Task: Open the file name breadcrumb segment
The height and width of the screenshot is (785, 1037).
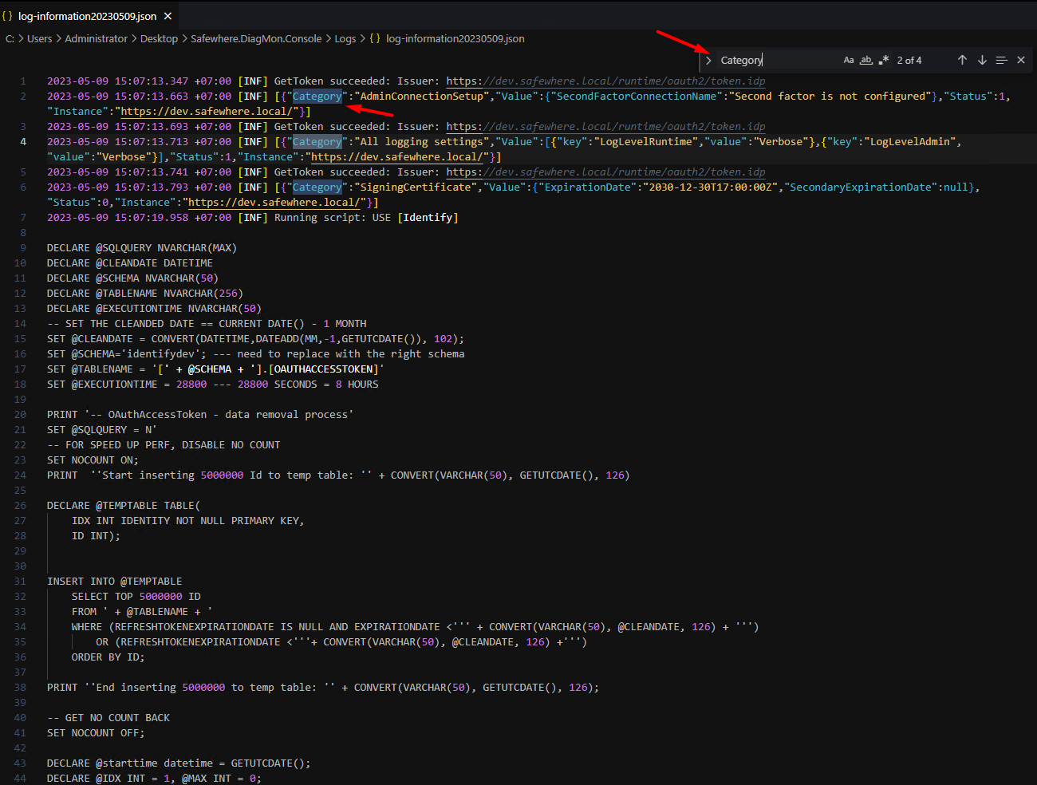Action: point(455,38)
